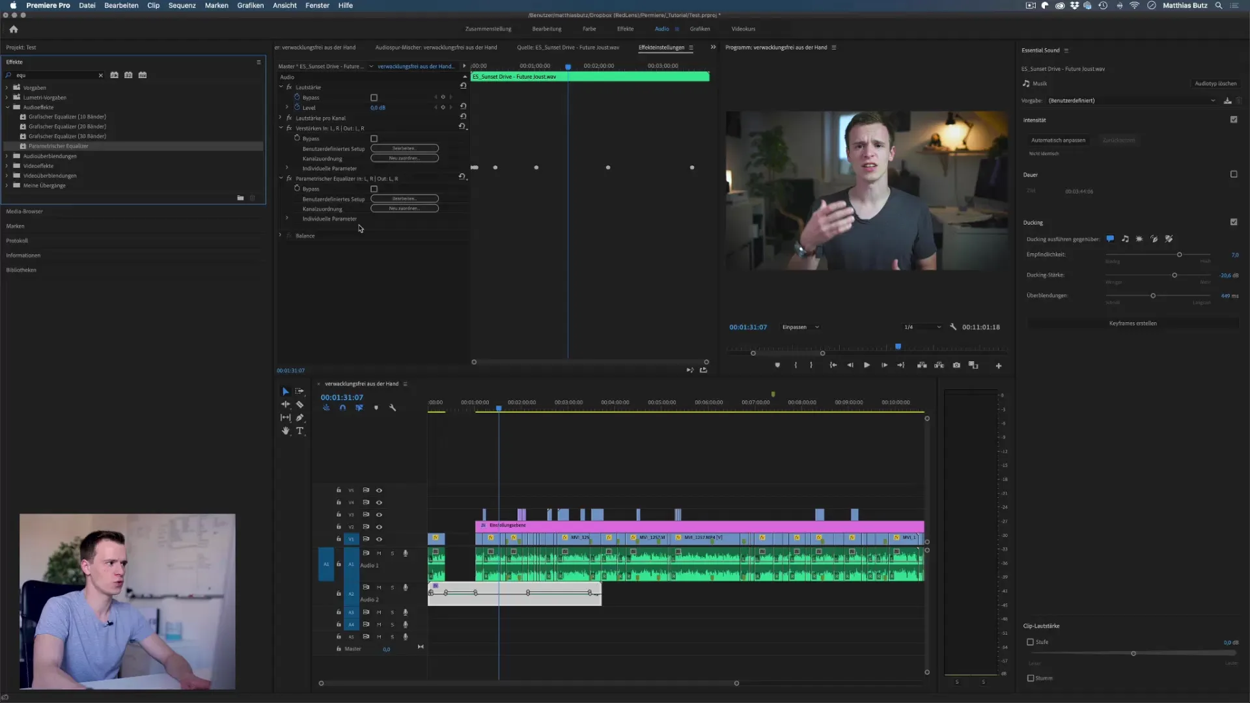Toggle the Ducking checkbox

click(x=1234, y=222)
